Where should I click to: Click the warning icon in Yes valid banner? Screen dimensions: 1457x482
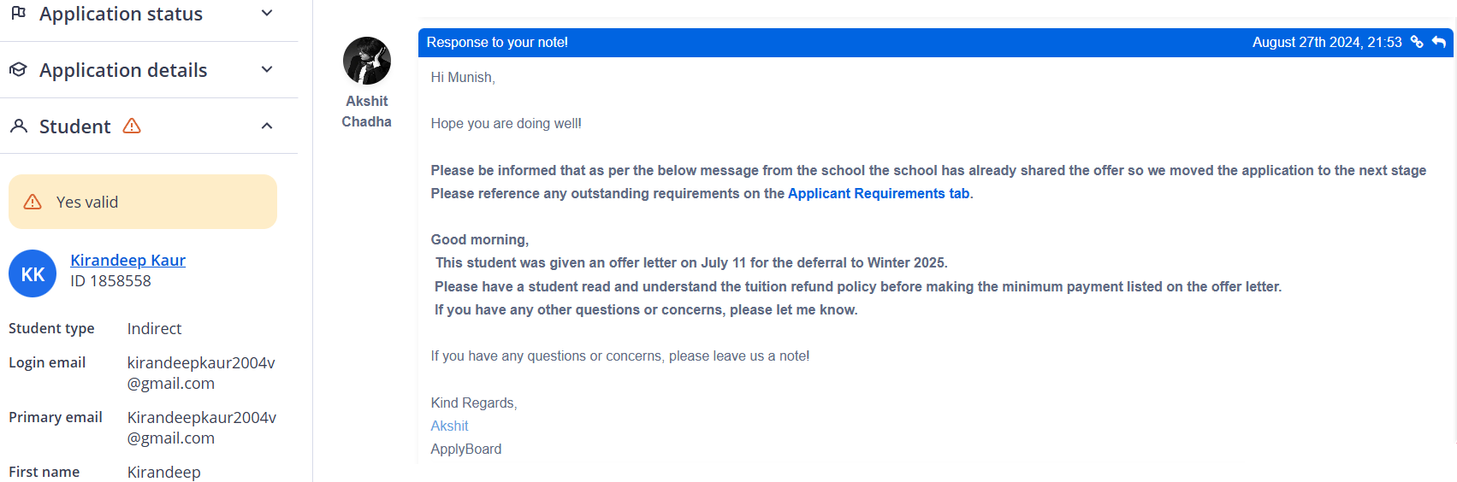click(33, 202)
